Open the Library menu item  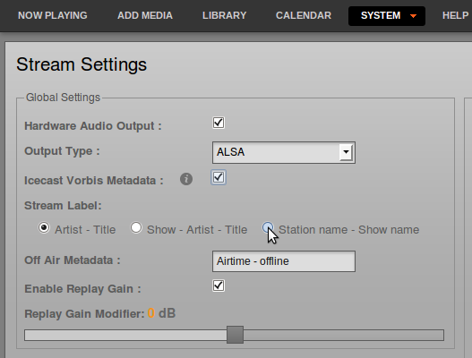(224, 15)
